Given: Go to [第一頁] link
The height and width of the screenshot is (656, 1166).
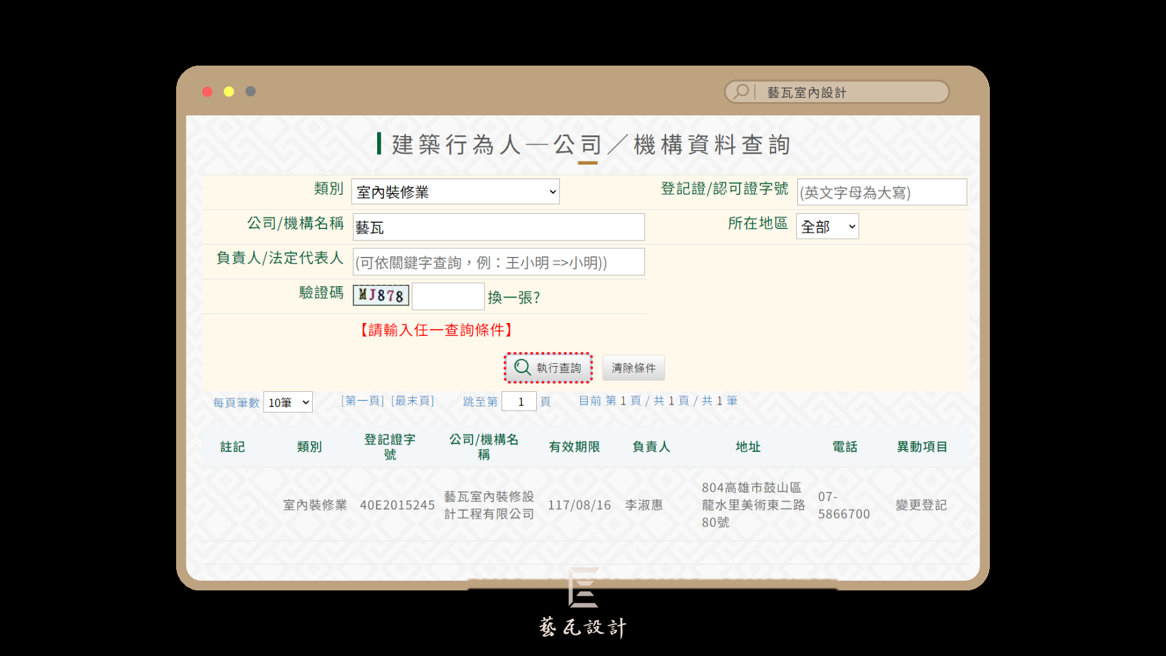Looking at the screenshot, I should coord(363,401).
